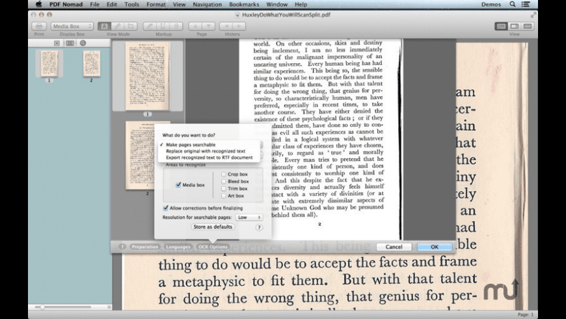566x319 pixels.
Task: Open the Display Box dropdown
Action: point(72,26)
